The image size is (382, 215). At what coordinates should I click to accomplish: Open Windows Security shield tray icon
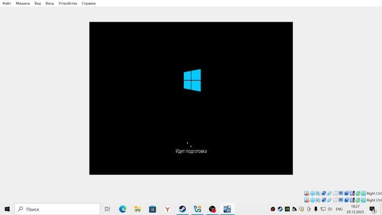click(x=301, y=209)
